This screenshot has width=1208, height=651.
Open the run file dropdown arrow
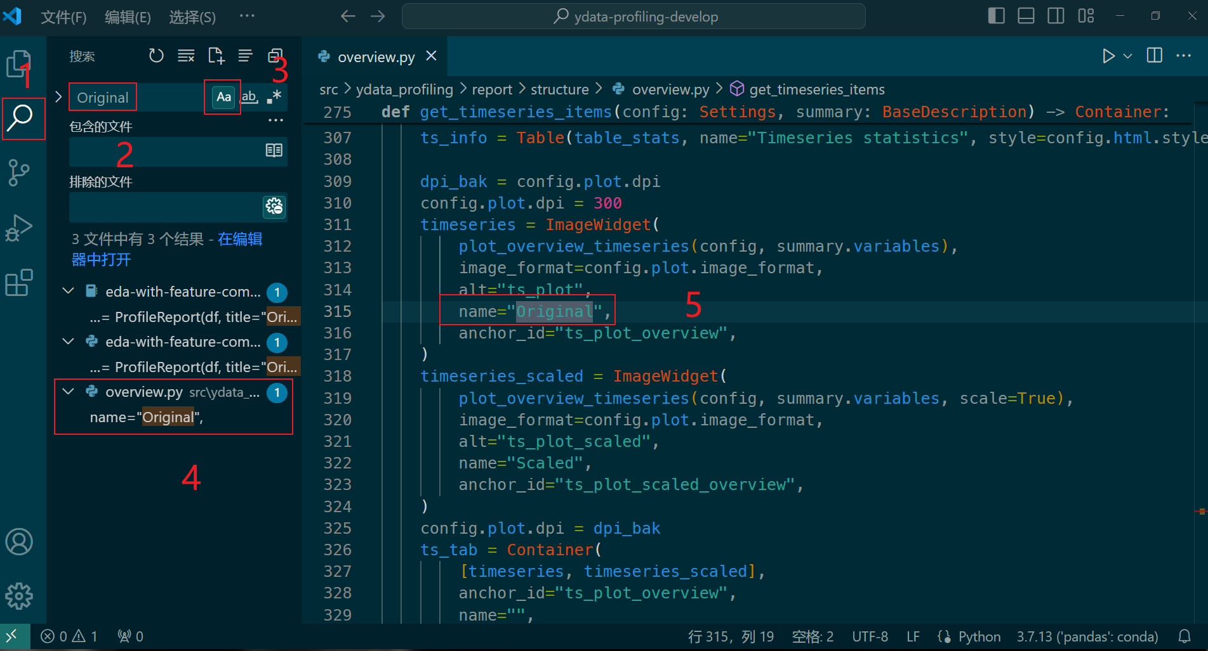click(1128, 56)
